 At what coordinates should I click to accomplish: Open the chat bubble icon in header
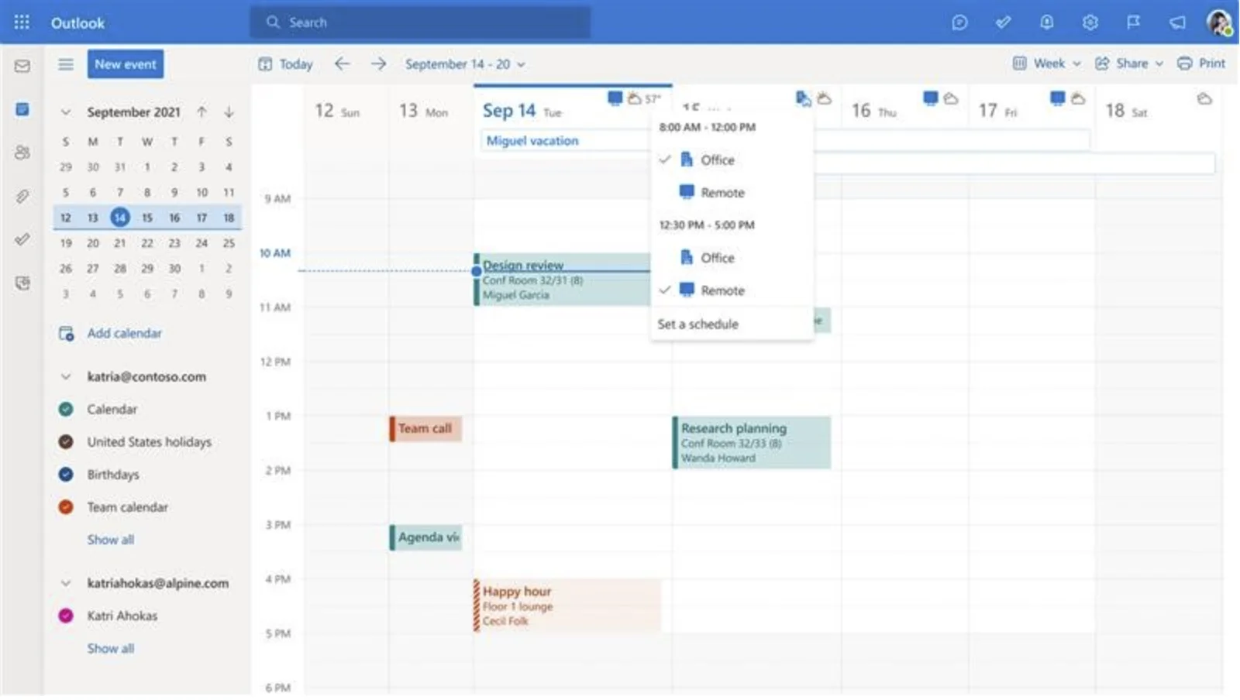click(x=959, y=22)
